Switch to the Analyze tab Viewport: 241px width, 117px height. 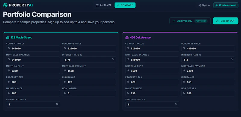tap(104, 5)
